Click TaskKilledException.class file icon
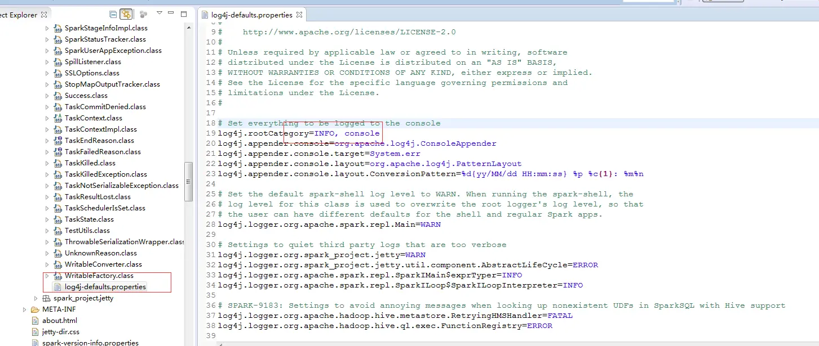The width and height of the screenshot is (819, 346). pyautogui.click(x=57, y=174)
